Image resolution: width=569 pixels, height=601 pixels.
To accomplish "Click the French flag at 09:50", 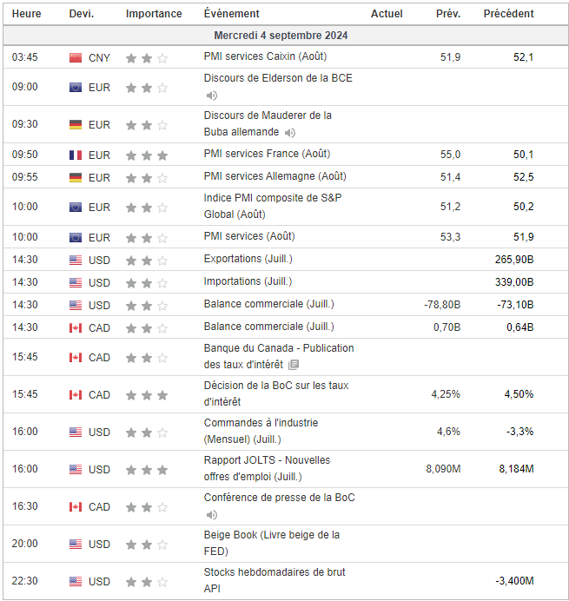I will [76, 155].
